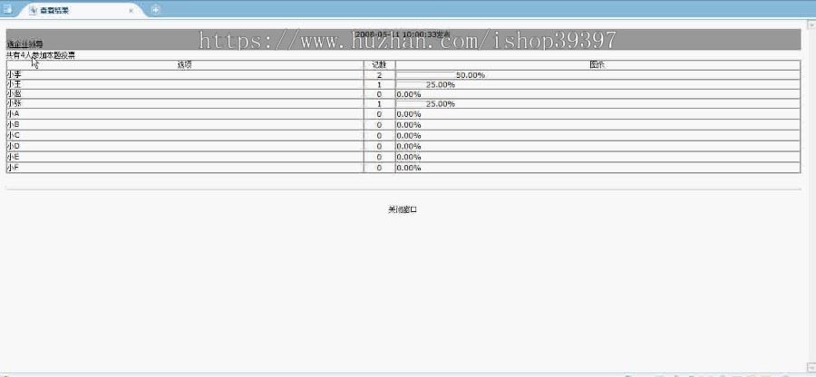Click the 记数 column header
This screenshot has width=816, height=377.
click(379, 65)
